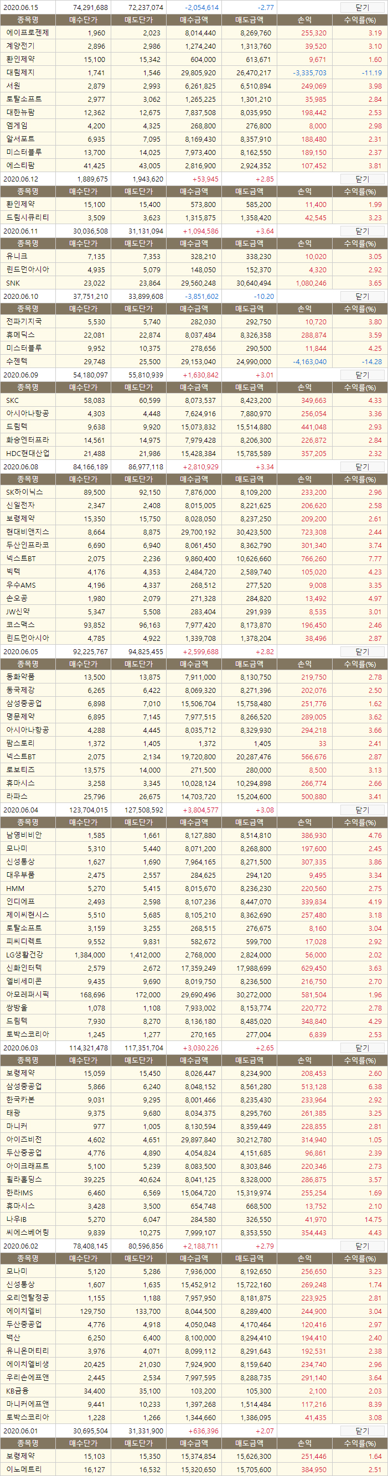Click stock name 한국카본
Screen dimensions: 388x1476
pyautogui.click(x=20, y=1100)
